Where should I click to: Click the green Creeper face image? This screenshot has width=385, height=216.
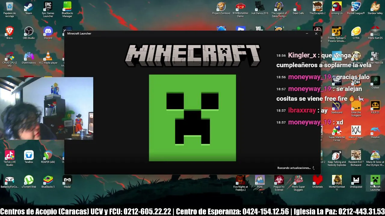click(x=192, y=118)
